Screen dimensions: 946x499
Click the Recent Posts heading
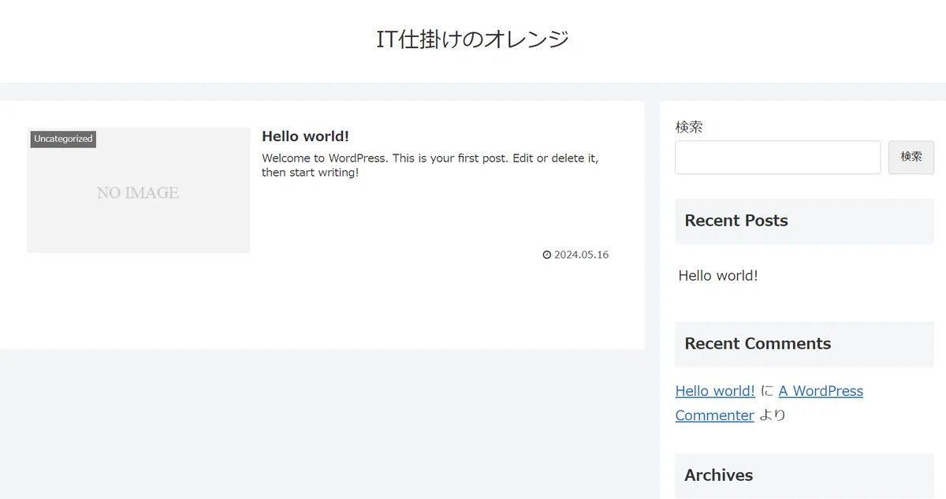[x=736, y=221]
